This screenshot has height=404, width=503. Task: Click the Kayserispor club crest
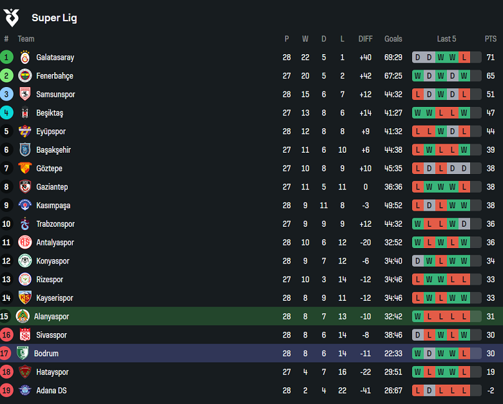pos(25,298)
